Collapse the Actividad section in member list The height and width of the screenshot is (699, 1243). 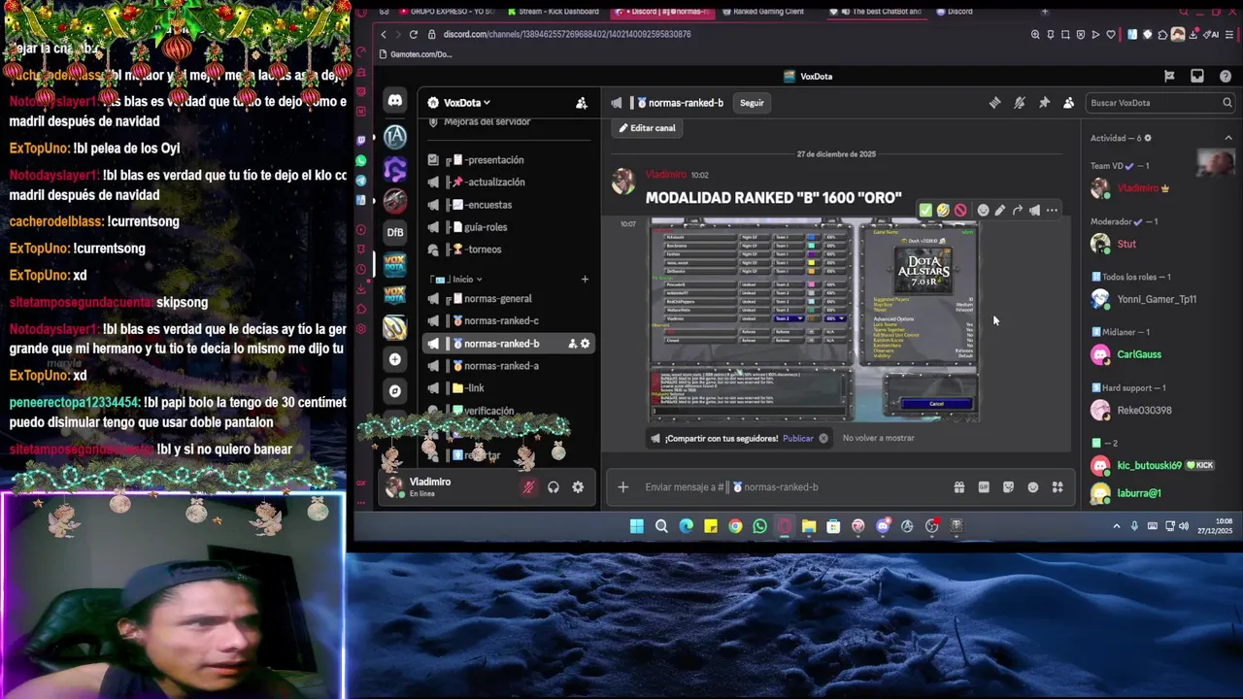click(1228, 138)
